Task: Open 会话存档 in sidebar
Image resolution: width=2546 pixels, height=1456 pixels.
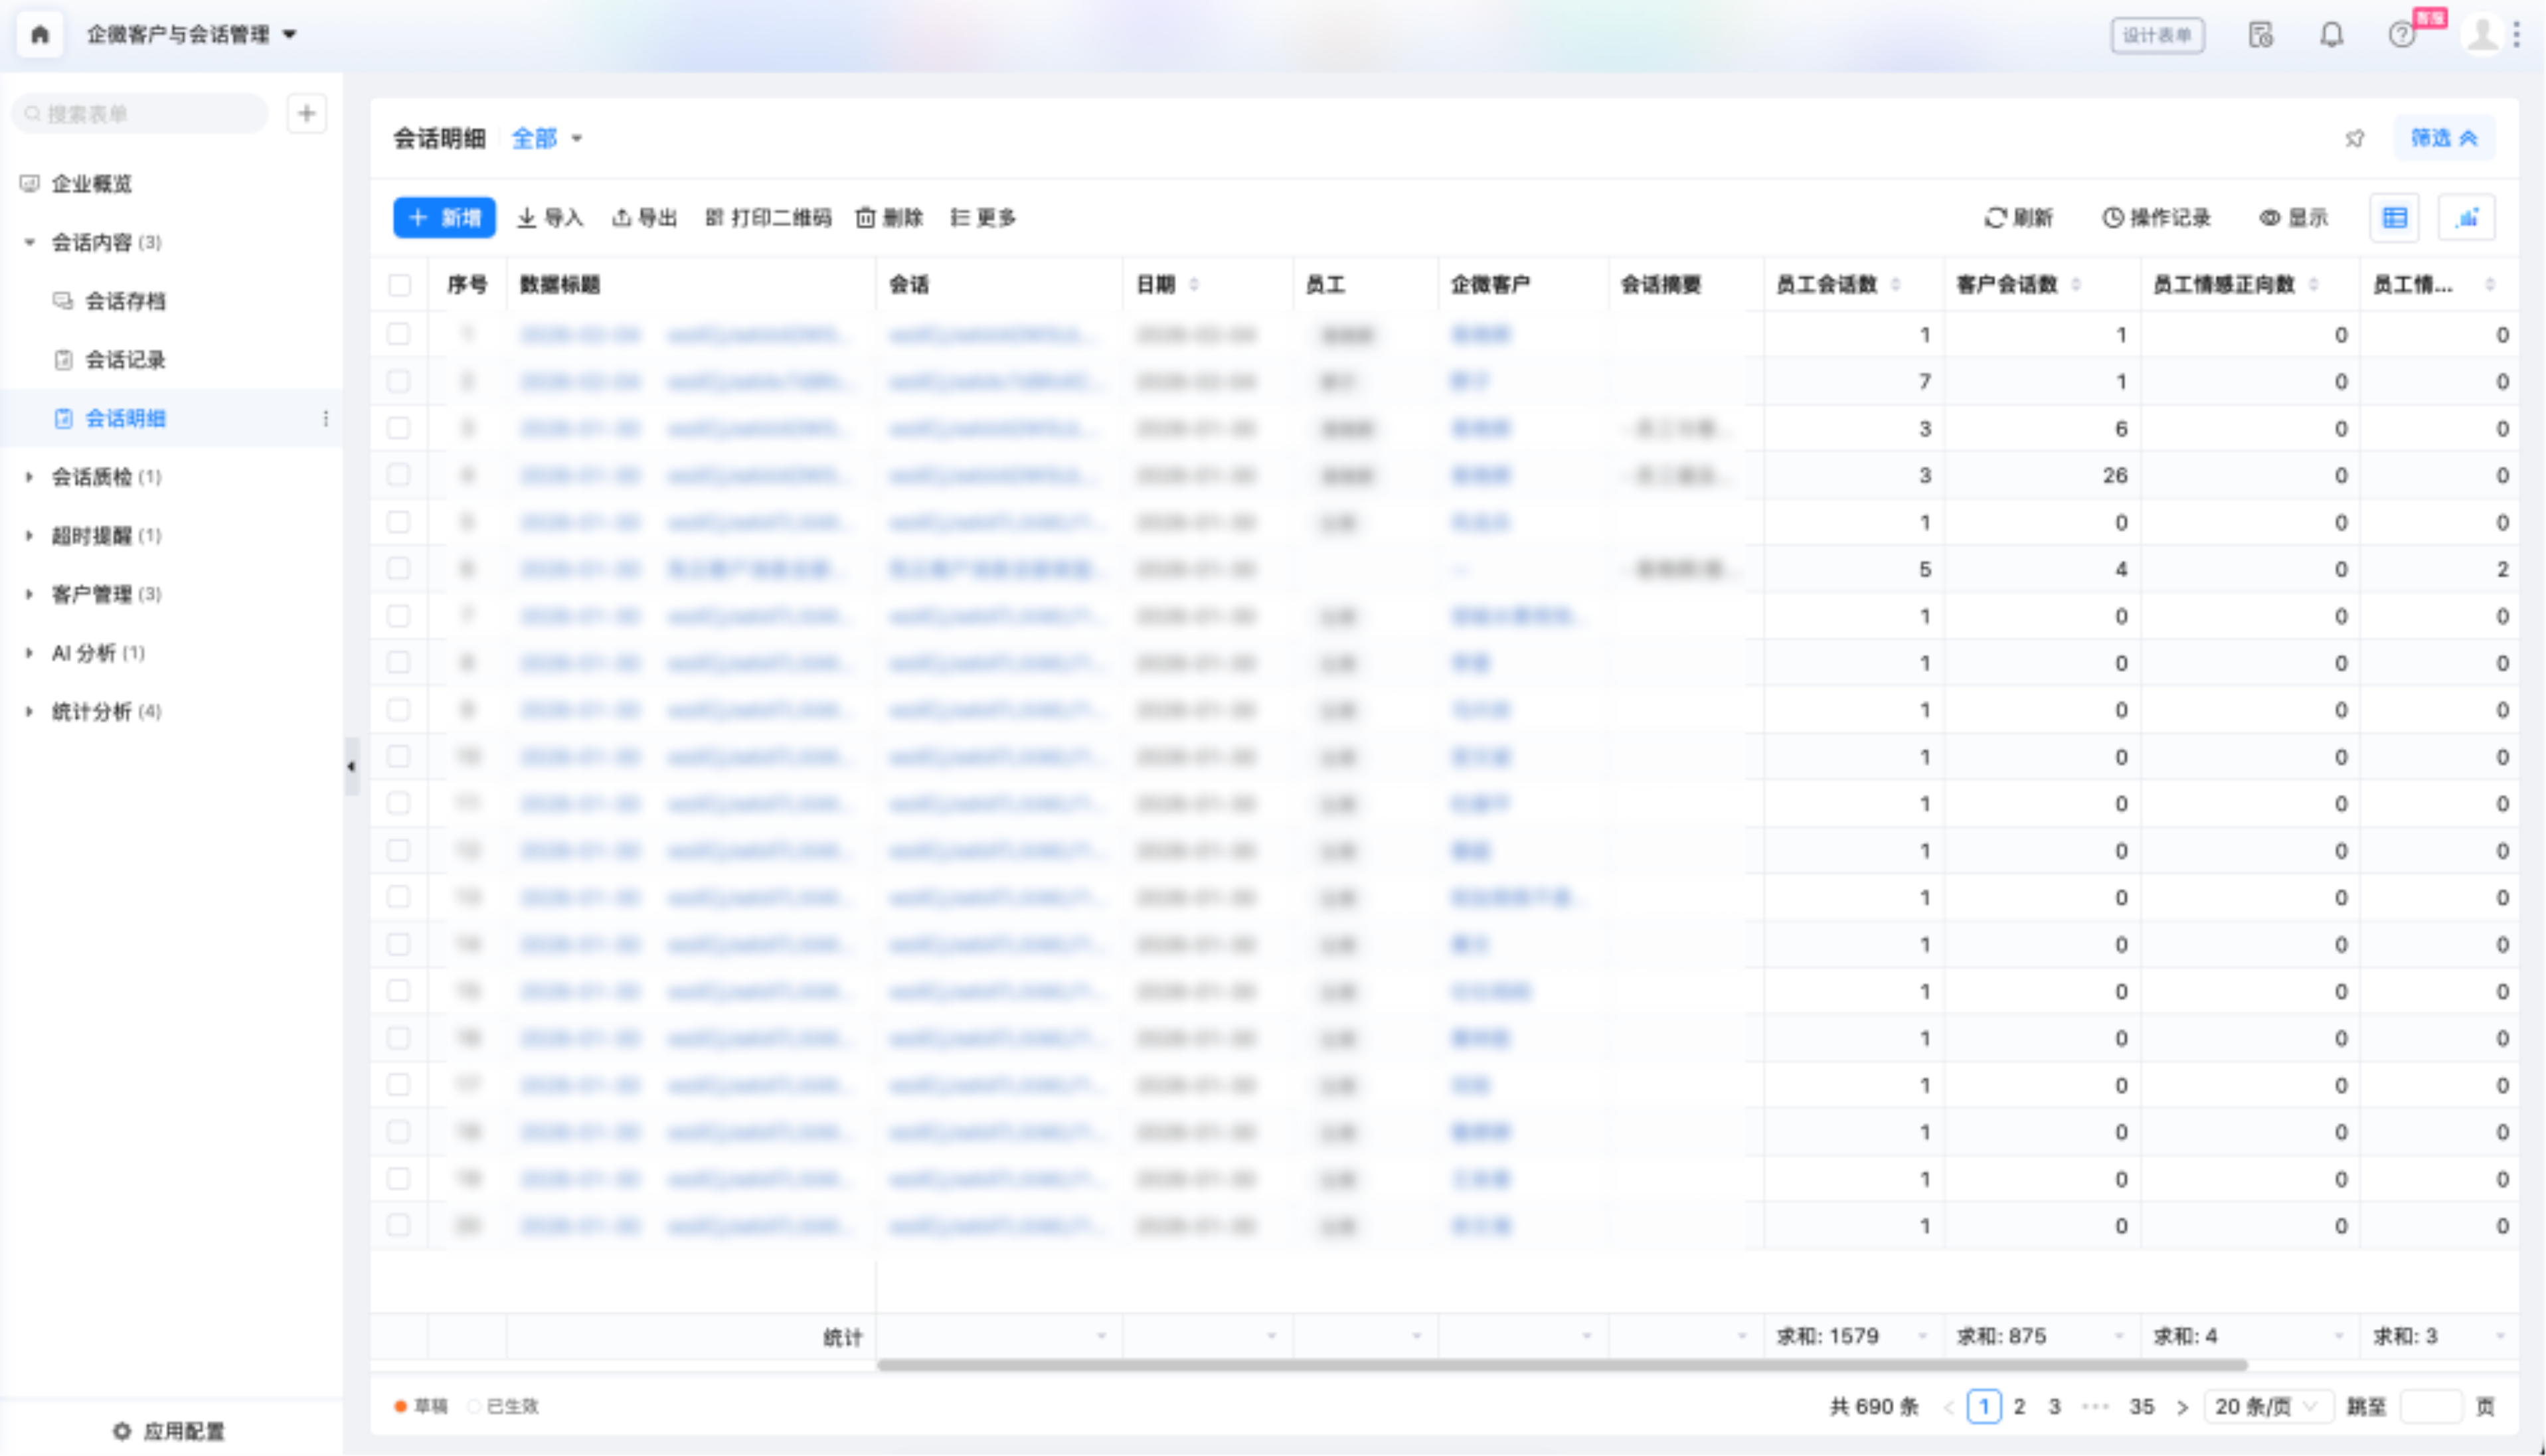Action: point(125,301)
